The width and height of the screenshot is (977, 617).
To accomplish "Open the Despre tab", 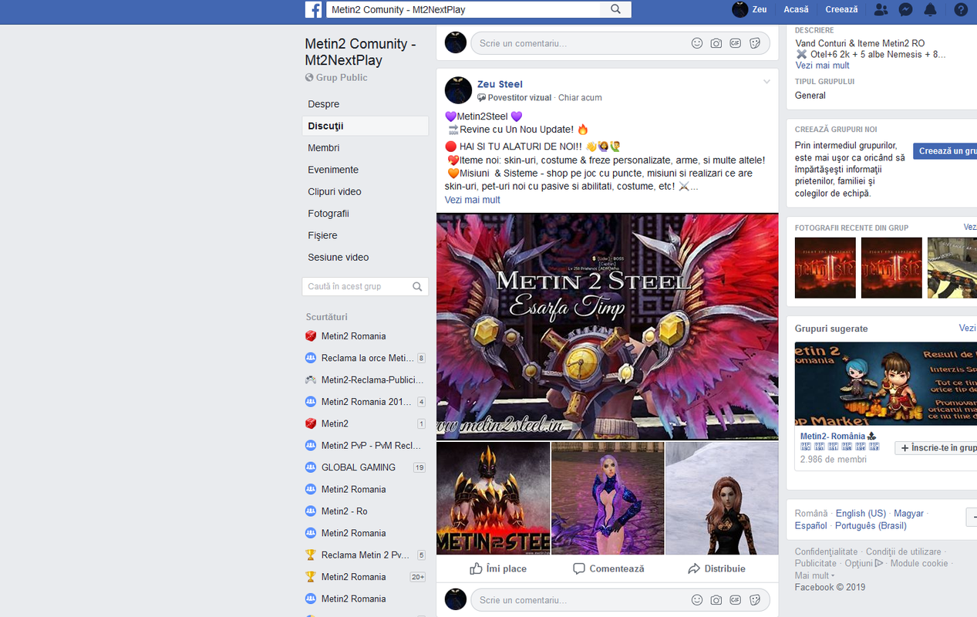I will point(365,104).
